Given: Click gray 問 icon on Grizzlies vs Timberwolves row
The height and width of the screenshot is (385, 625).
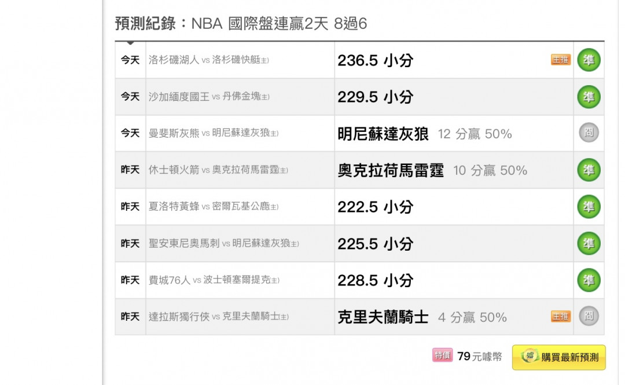Looking at the screenshot, I should pos(589,133).
